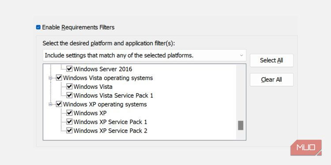This screenshot has height=165, width=331.
Task: Select the Windows Server 2016 tree label
Action: (103, 69)
